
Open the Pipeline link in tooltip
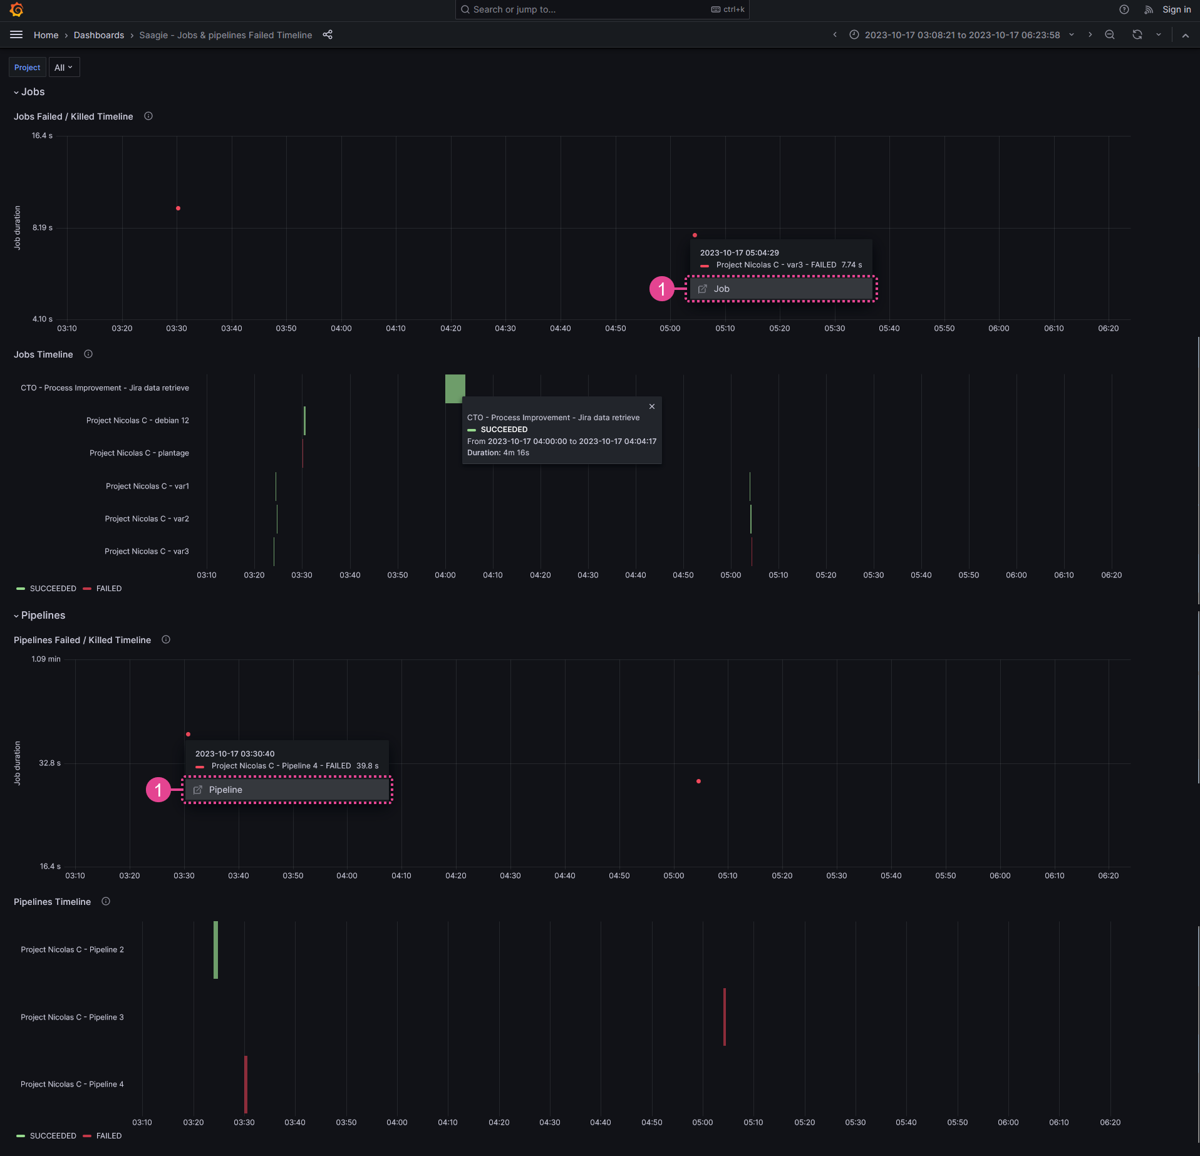tap(287, 790)
